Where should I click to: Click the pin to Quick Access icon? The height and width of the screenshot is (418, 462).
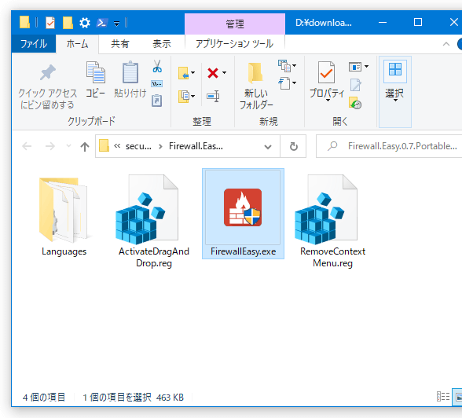click(x=47, y=72)
